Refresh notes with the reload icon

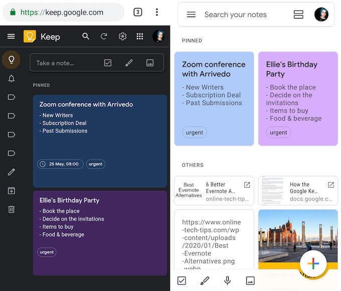point(104,36)
